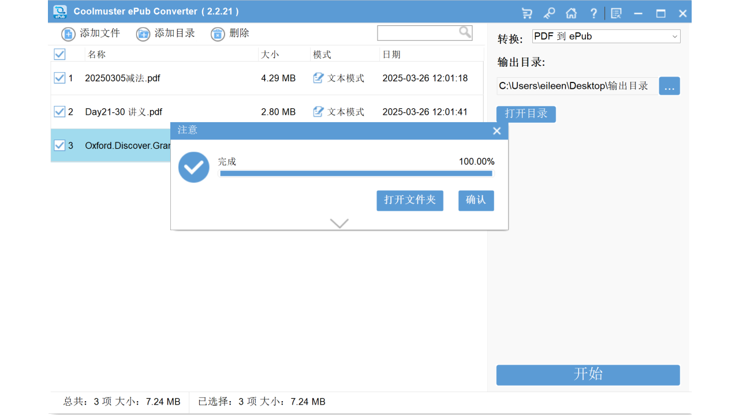The width and height of the screenshot is (739, 415).
Task: Uncheck the checkbox for Oxford.Discover file
Action: (x=59, y=145)
